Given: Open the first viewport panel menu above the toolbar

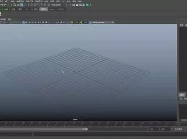Looking at the screenshot, I should click(x=3, y=19).
